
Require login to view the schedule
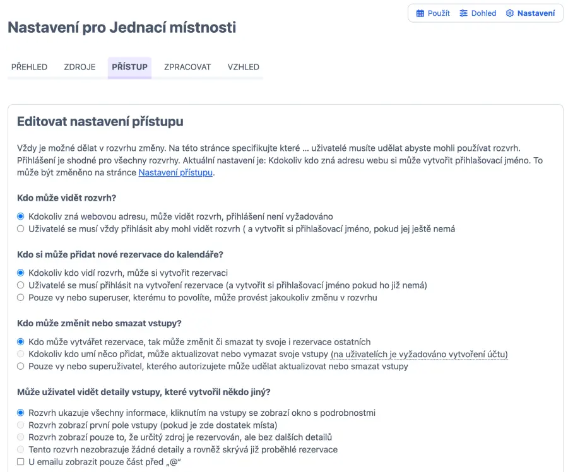(21, 228)
